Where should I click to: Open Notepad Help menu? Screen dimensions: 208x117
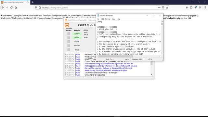click(x=118, y=19)
